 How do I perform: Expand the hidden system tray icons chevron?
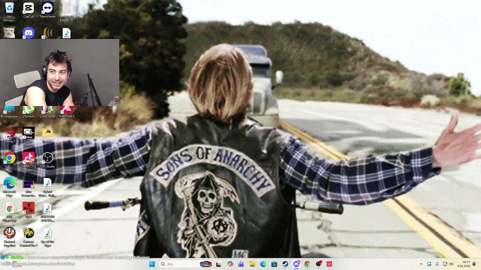421,264
